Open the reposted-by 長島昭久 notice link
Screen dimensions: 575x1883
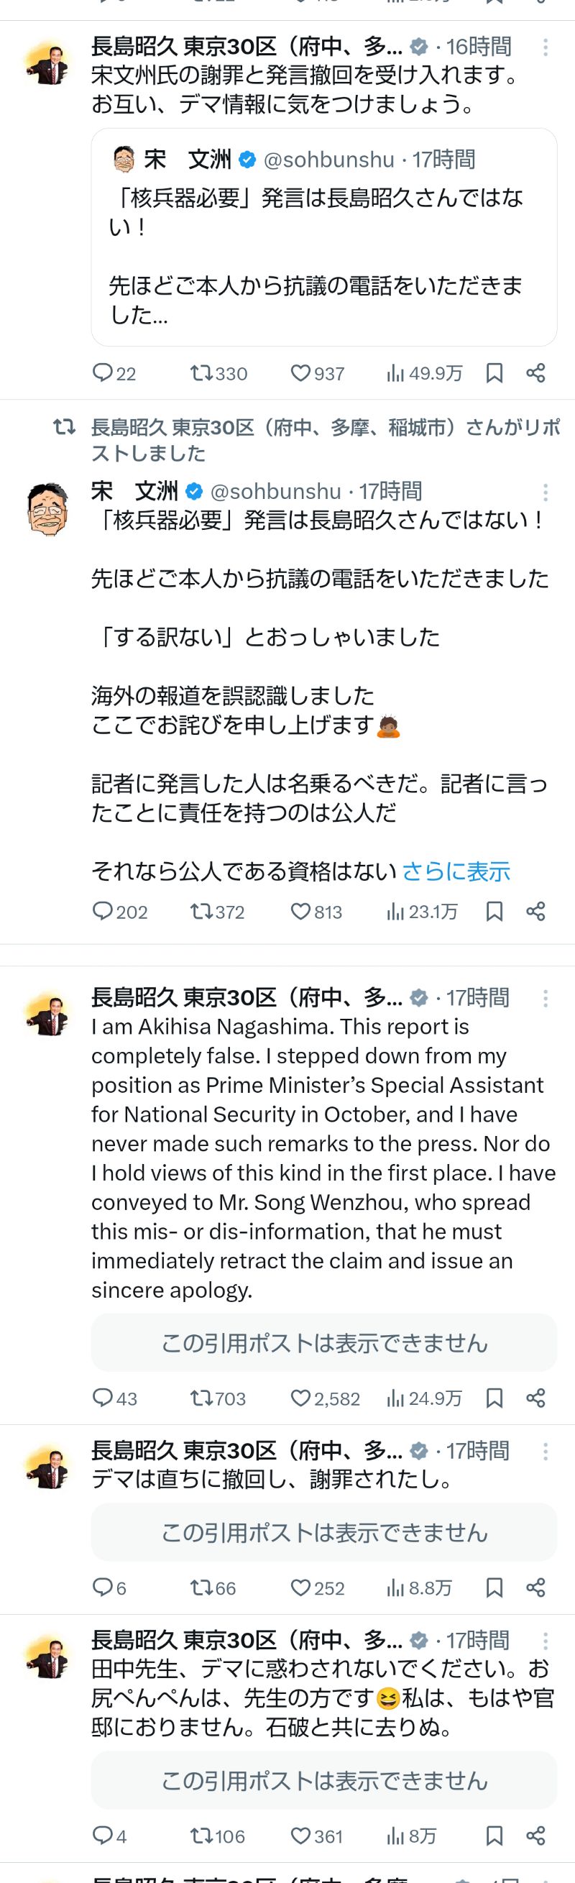coord(325,440)
